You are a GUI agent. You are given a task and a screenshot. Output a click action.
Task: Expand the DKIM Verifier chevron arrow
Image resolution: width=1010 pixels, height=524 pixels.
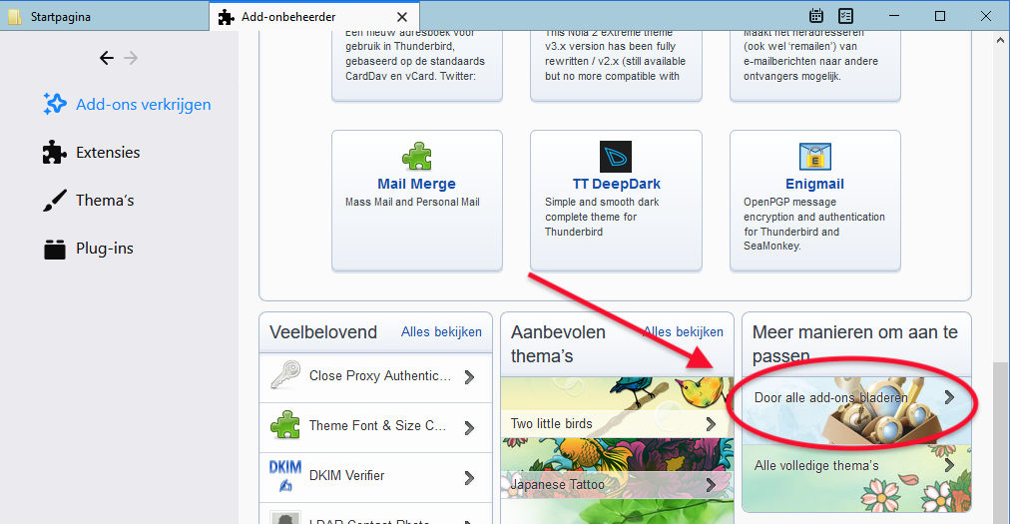click(x=469, y=477)
